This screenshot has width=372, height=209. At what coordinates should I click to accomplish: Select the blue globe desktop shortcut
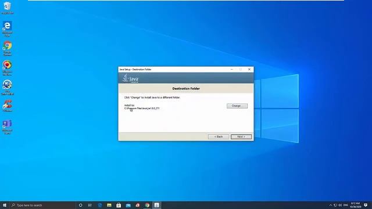7,87
